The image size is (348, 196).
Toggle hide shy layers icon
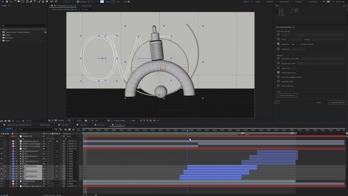(65, 130)
